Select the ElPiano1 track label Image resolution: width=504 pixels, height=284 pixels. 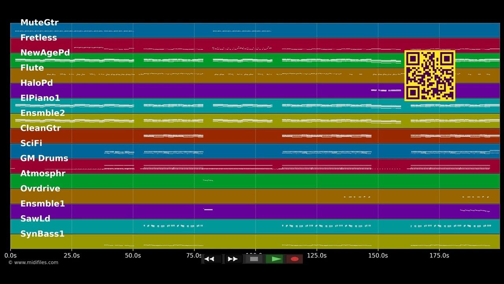pyautogui.click(x=40, y=98)
